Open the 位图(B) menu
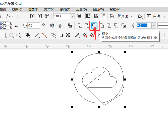168x126 pixels. point(33,9)
